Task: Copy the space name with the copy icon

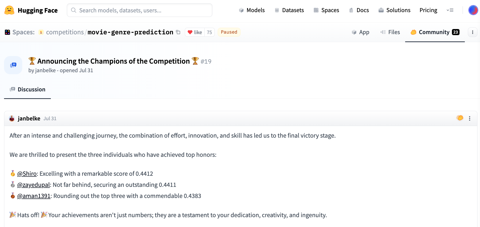Action: [178, 32]
